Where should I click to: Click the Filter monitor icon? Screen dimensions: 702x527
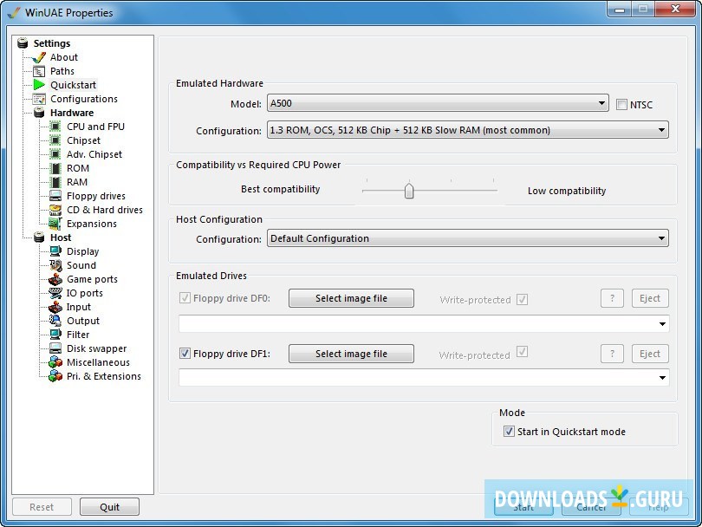point(55,335)
